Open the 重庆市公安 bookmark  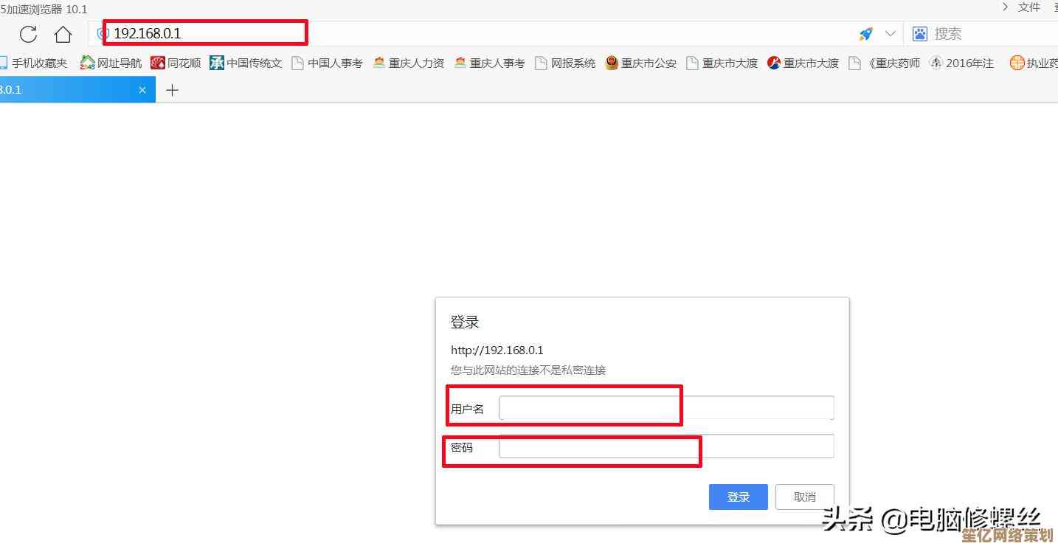pyautogui.click(x=640, y=63)
